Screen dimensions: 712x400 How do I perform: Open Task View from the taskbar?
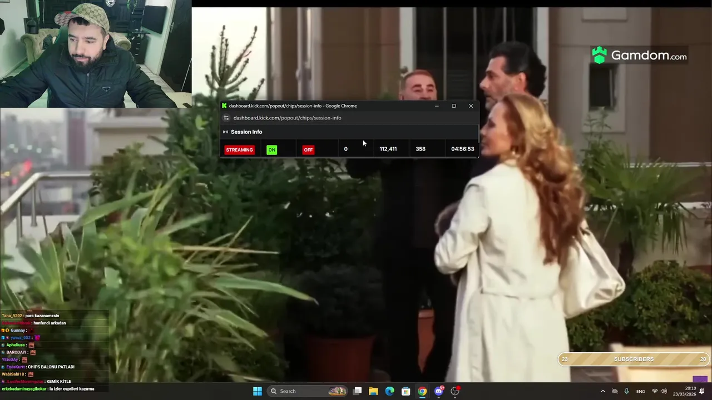pos(358,391)
